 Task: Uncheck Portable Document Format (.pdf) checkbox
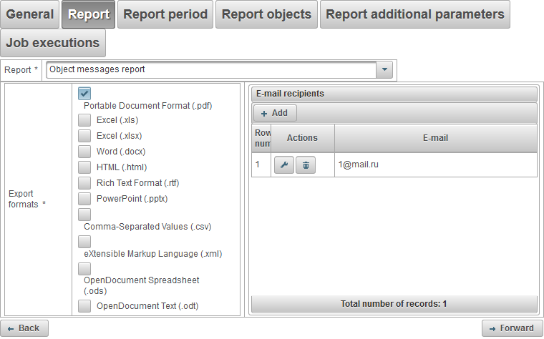point(84,93)
